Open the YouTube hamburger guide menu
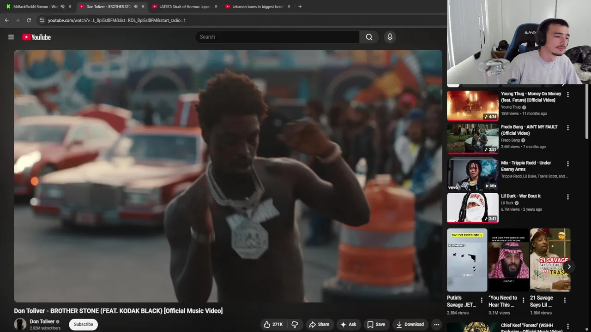Screen dimensions: 591x332 11,37
